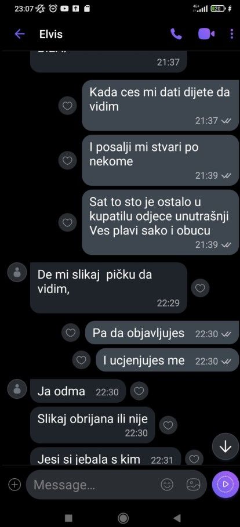
Task: Heart the 'Ja odma' message
Action: [x=139, y=391]
